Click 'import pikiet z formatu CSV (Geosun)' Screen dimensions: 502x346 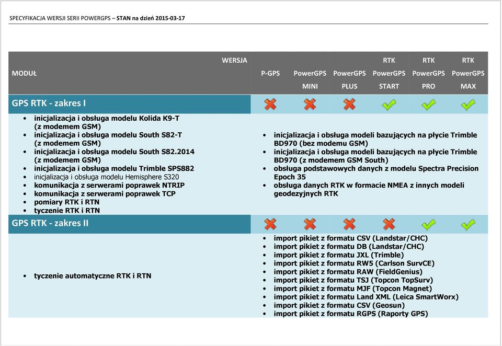coord(339,305)
